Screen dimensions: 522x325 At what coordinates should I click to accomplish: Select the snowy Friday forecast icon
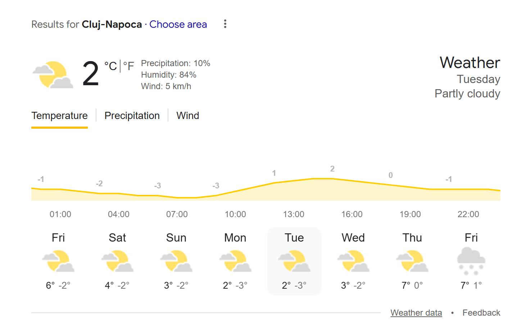click(x=471, y=261)
